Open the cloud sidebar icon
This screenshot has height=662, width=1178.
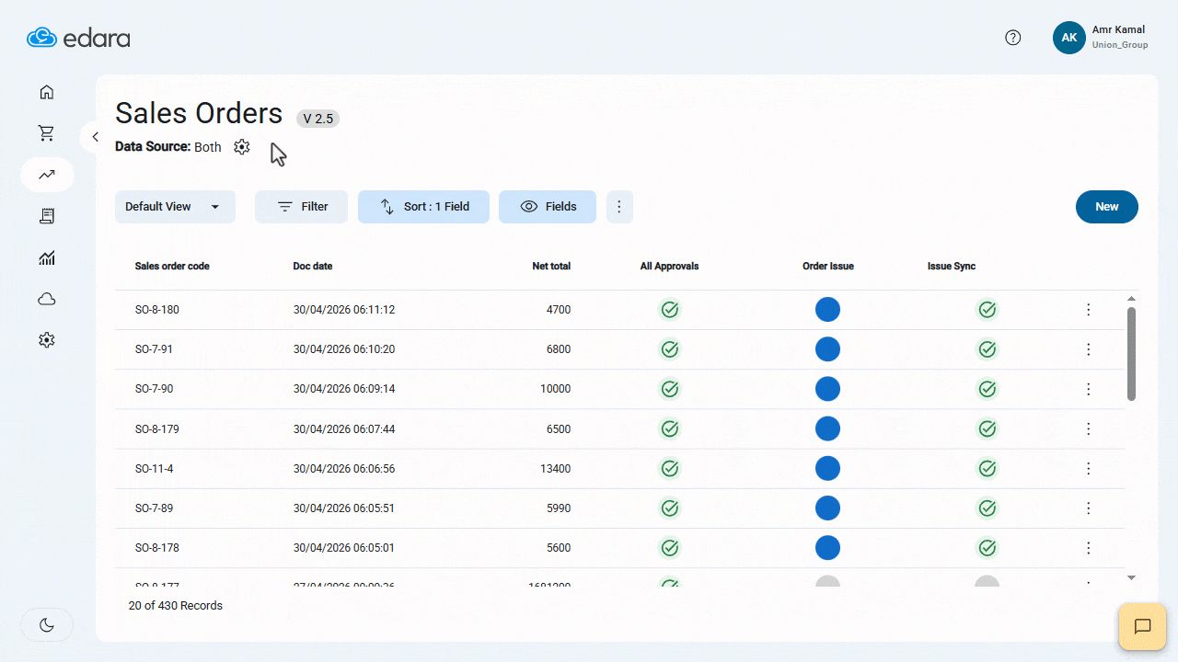[x=47, y=299]
